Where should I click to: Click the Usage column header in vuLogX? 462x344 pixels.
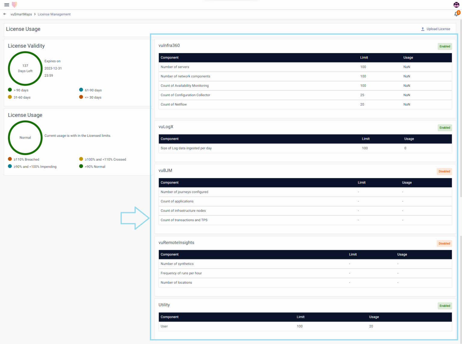tap(409, 139)
